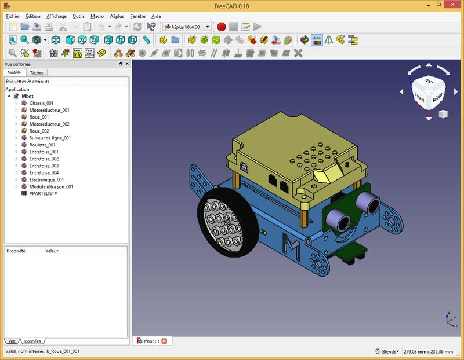This screenshot has width=464, height=360.
Task: Select #PARTSLIST# spreadsheet in tree
Action: pos(42,193)
